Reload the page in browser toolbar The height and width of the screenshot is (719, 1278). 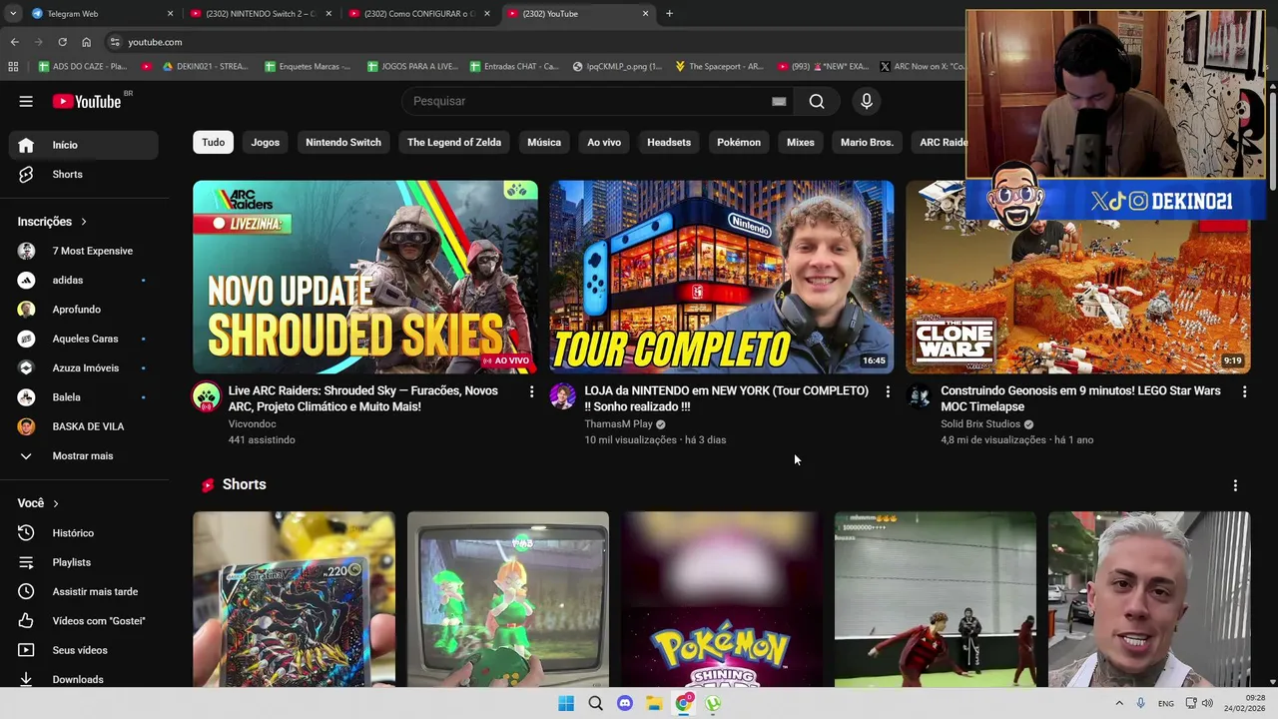62,42
